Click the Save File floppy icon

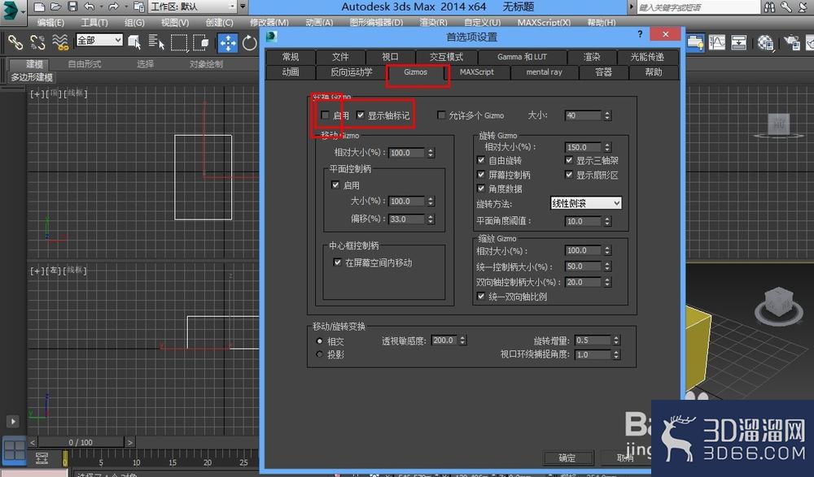pyautogui.click(x=72, y=7)
